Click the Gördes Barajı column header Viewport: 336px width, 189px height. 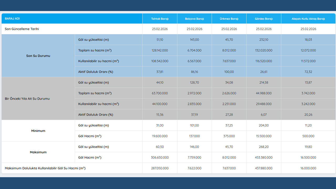click(x=264, y=19)
